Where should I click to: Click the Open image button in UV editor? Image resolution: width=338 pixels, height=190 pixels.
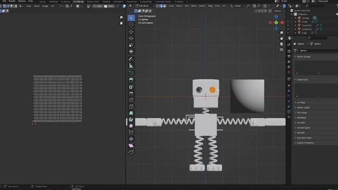pyautogui.click(x=109, y=6)
